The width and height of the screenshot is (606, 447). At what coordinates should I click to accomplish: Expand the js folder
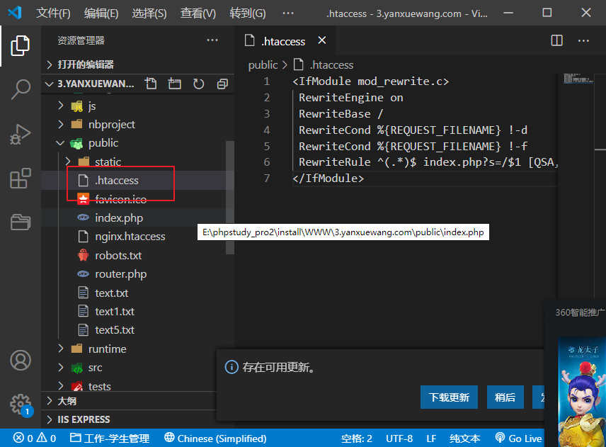137,106
